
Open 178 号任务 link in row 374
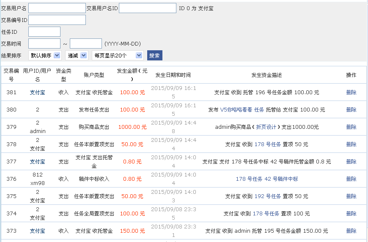(x=266, y=214)
